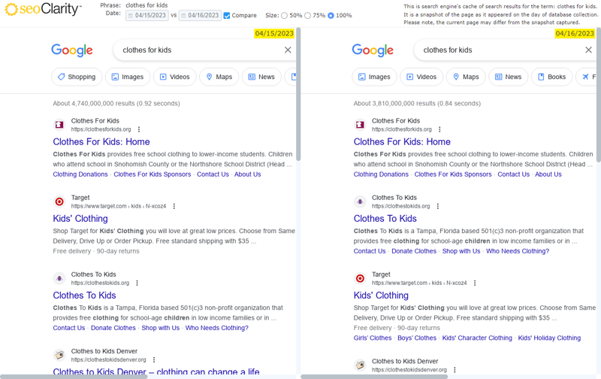This screenshot has height=379, width=601.
Task: Open Videos tab in right panel
Action: [x=421, y=77]
